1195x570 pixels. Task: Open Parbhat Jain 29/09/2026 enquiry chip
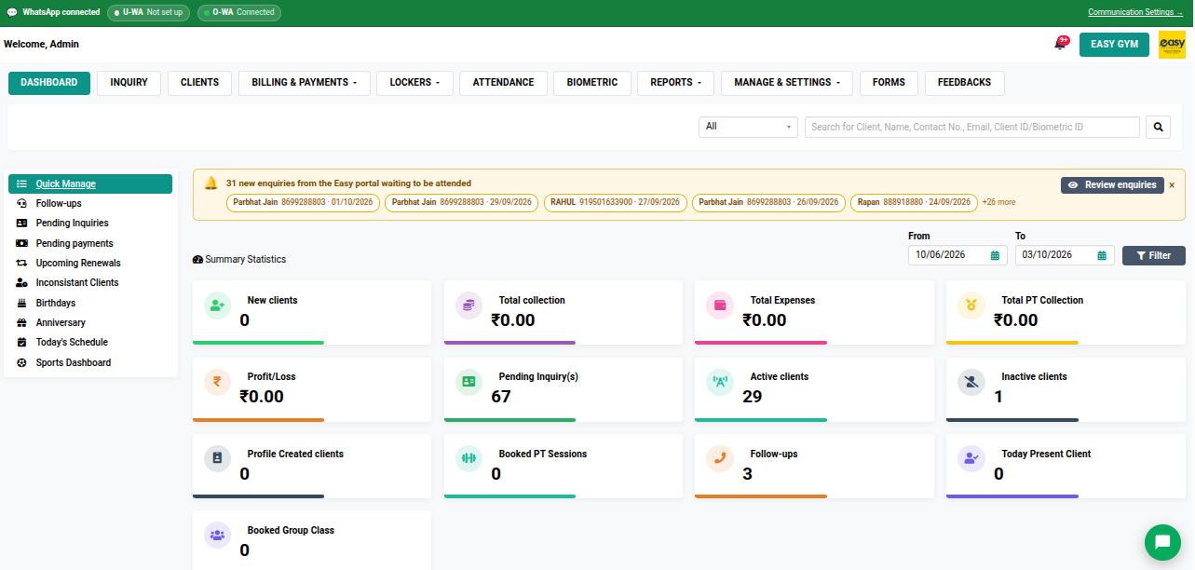[462, 202]
